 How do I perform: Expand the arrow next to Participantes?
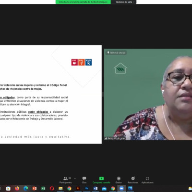[x=75, y=179]
